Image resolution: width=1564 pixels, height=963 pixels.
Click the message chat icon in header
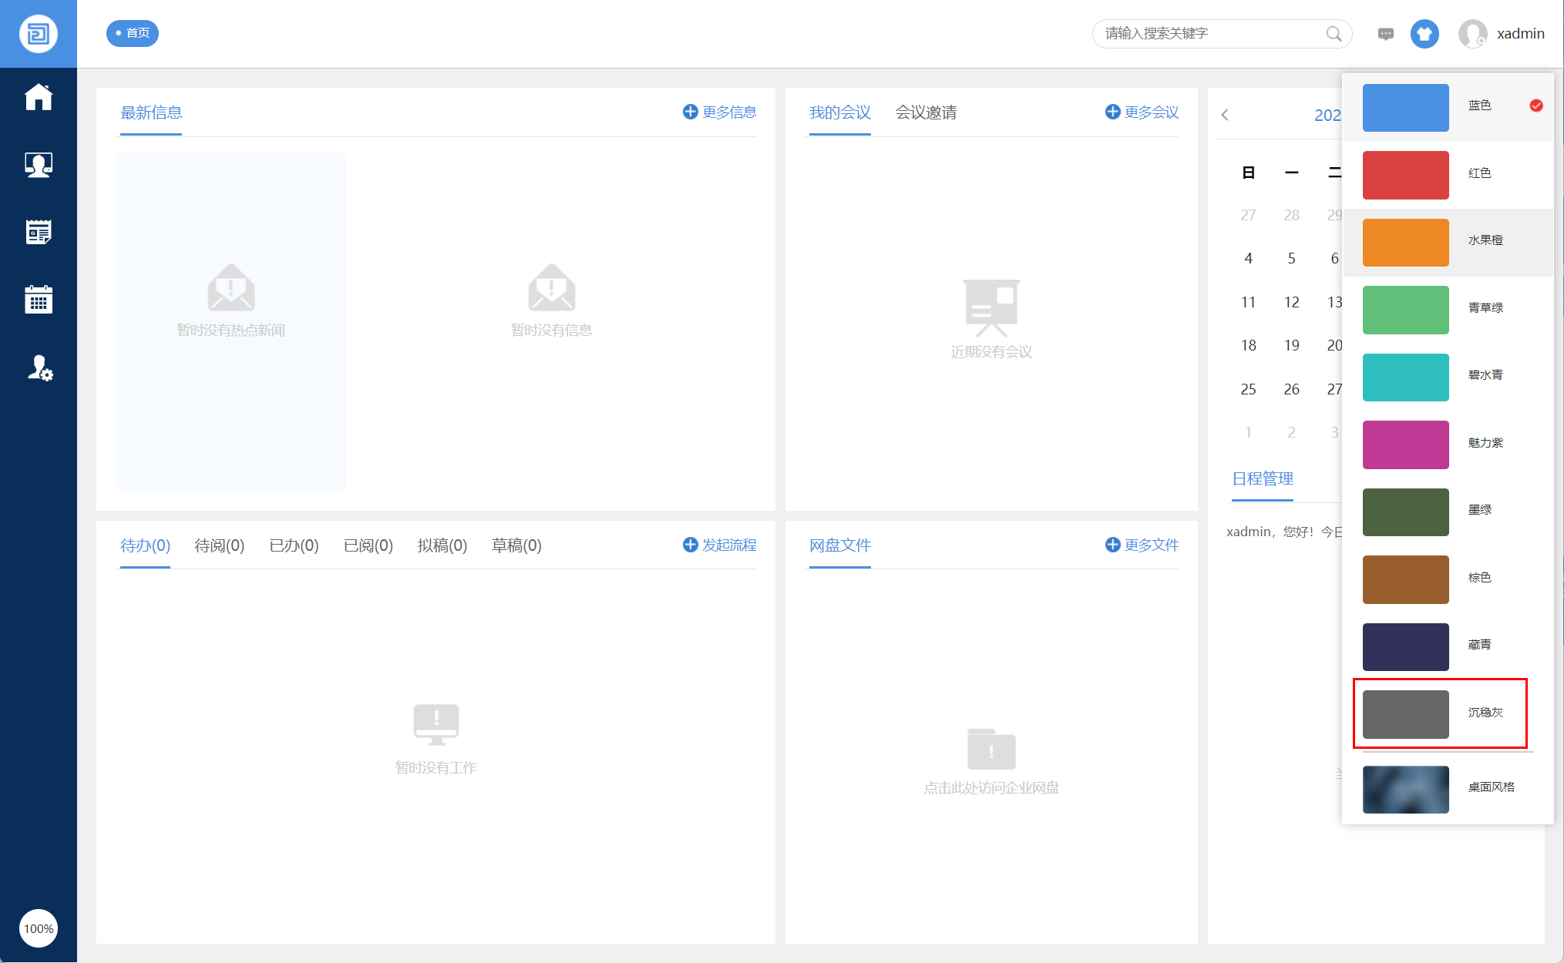click(1385, 34)
